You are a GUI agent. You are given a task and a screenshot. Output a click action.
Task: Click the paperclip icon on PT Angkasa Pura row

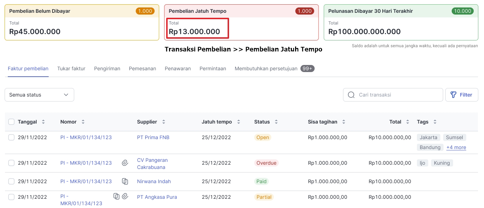(x=125, y=196)
